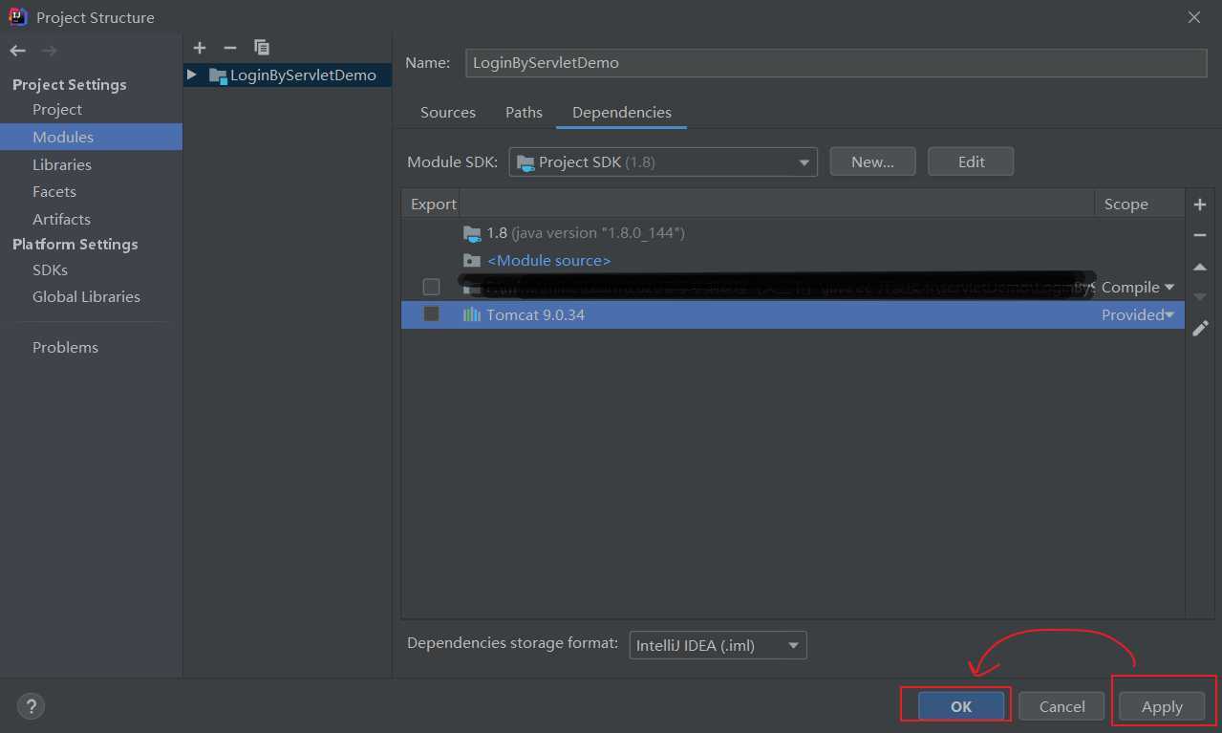Move dependency down arrow icon
This screenshot has height=733, width=1222.
[x=1201, y=297]
